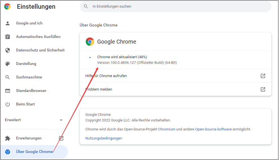Screen dimensions: 279x160
Task: Click external link icon beside Erweiterungen
Action: pyautogui.click(x=61, y=138)
